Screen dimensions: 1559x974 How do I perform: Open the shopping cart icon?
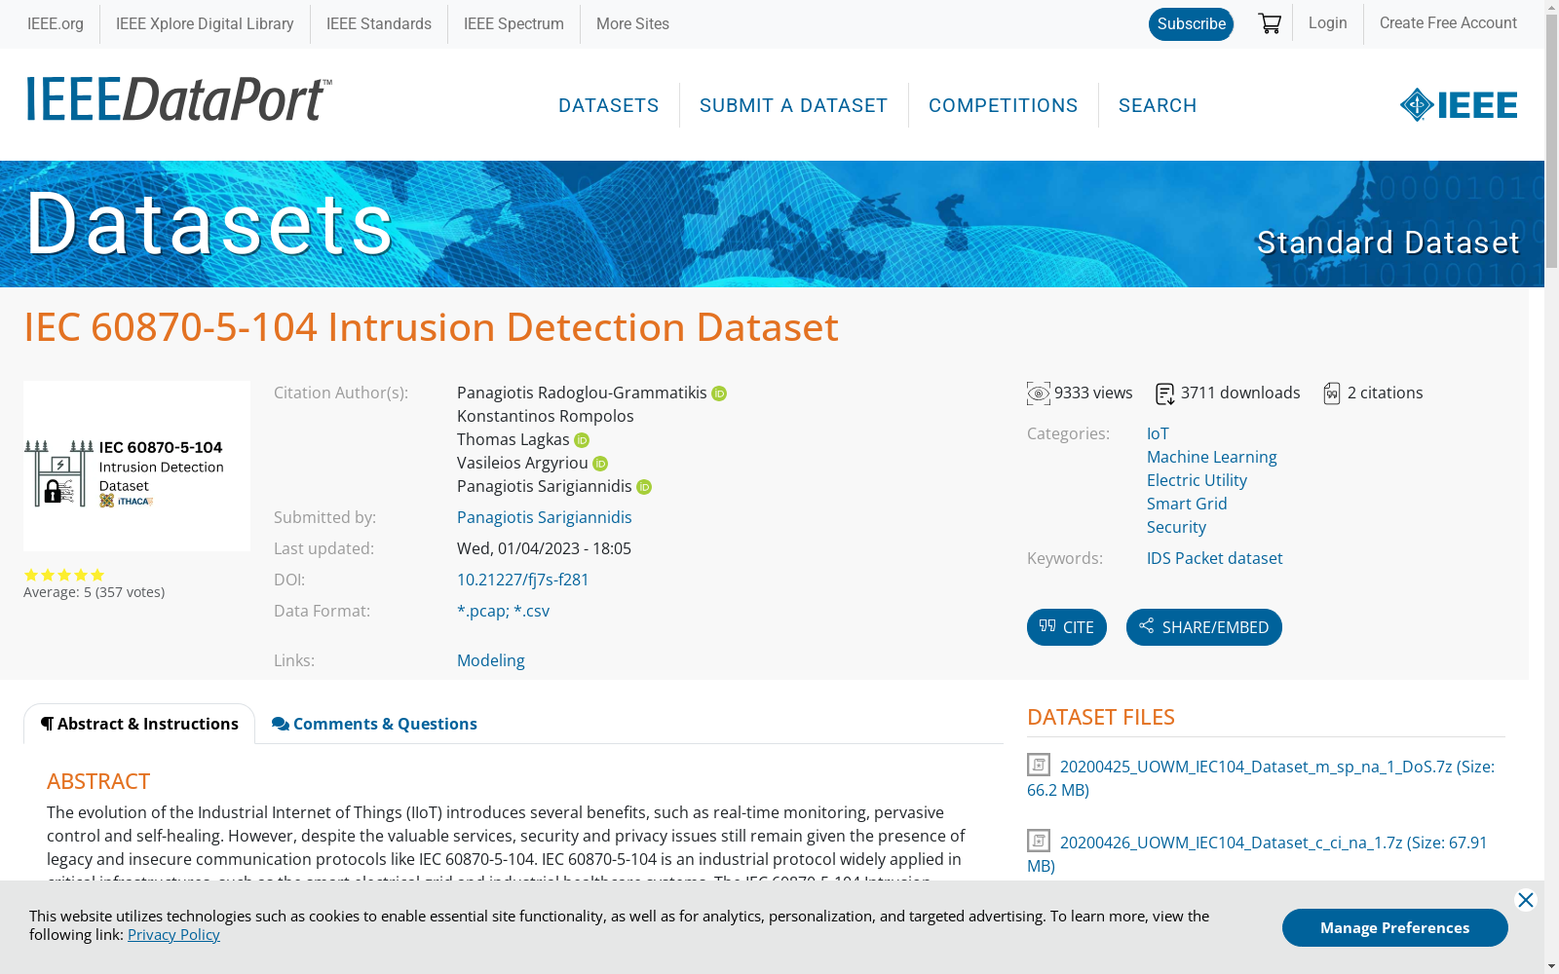coord(1270,23)
